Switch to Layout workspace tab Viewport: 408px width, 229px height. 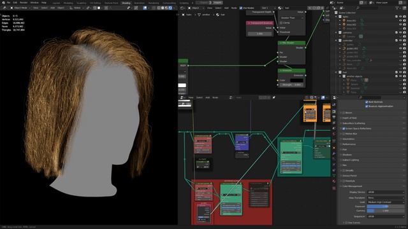coord(56,3)
